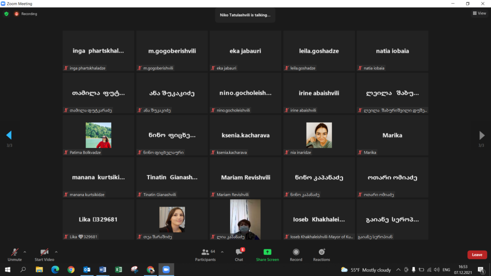Click the green encryption shield icon

point(6,14)
